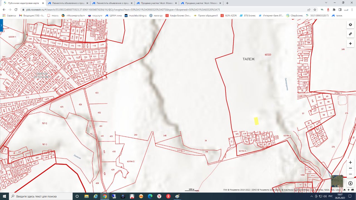This screenshot has height=200, width=356.
Task: Open the Сервисы apps bookmark
Action: coord(9,16)
